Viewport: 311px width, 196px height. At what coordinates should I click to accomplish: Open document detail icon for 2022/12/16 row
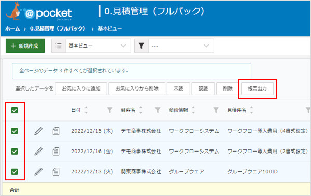[56, 152]
